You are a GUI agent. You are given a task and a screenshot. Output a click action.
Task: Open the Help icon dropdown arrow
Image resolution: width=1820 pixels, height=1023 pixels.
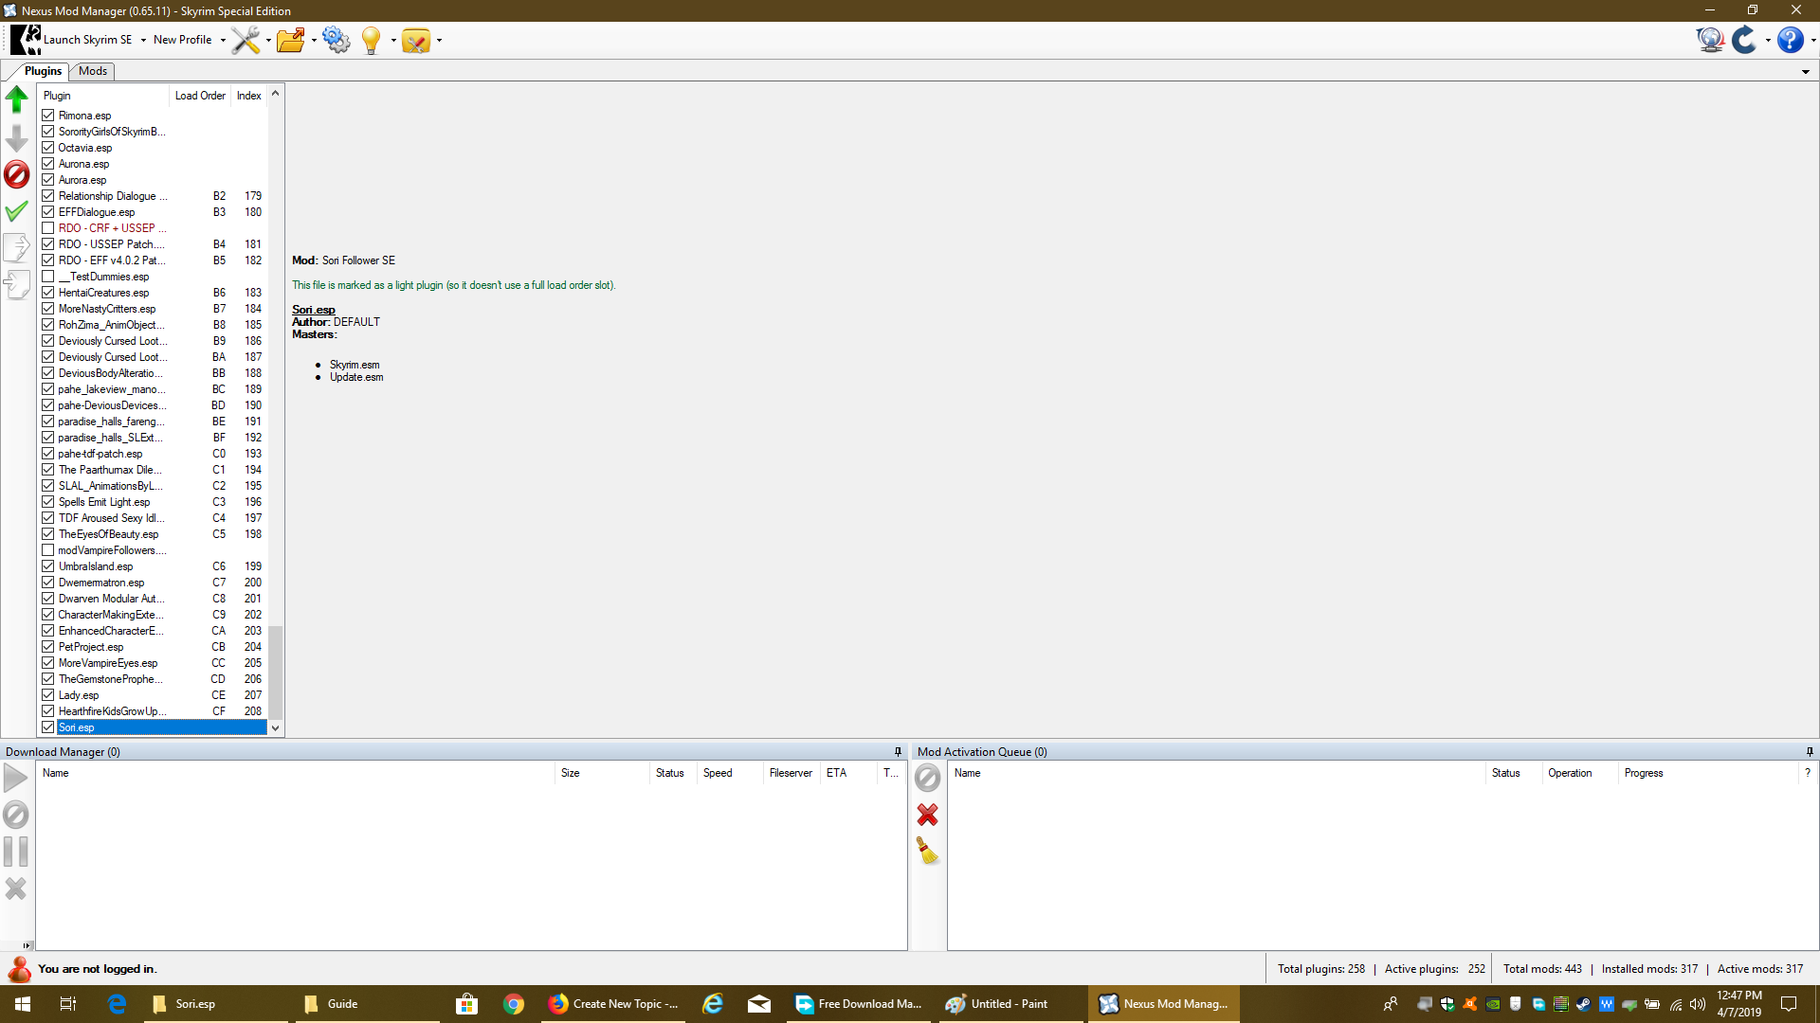1812,41
